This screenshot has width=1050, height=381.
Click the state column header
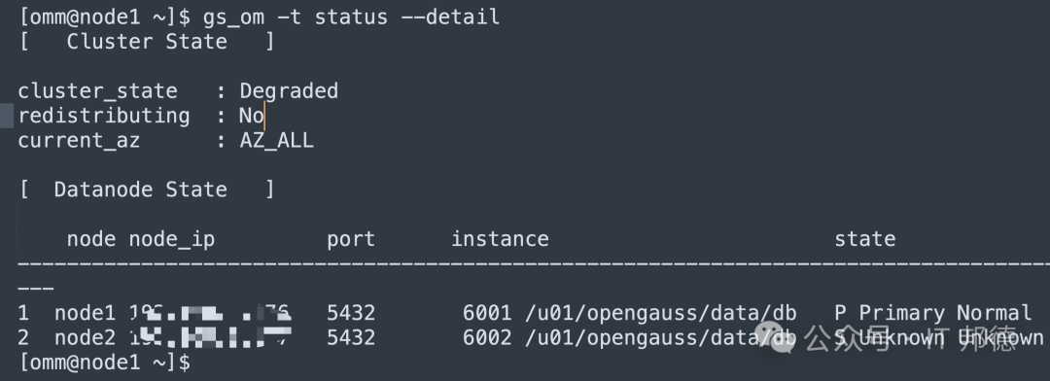click(864, 239)
